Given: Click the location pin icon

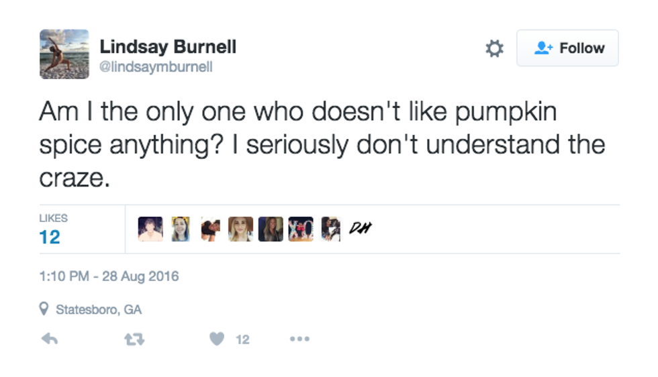Looking at the screenshot, I should click(44, 309).
